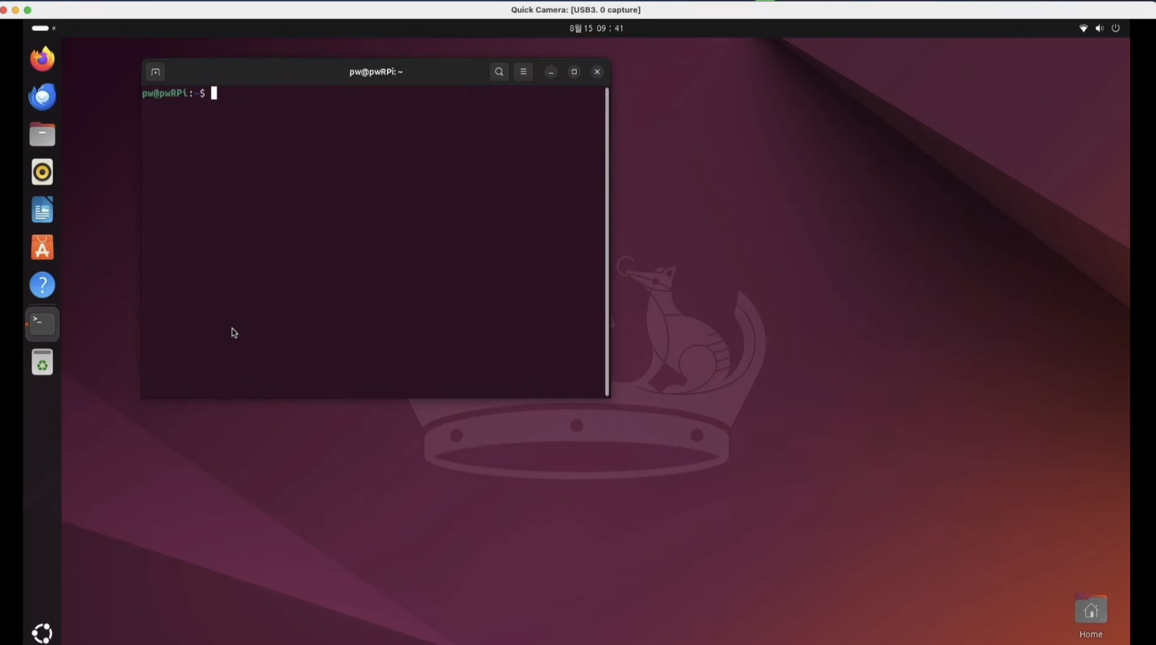Open Ubuntu App Center icon
Image resolution: width=1156 pixels, height=645 pixels.
click(42, 248)
